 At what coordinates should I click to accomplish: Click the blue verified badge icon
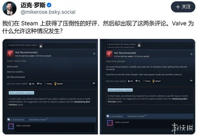pyautogui.click(x=49, y=5)
